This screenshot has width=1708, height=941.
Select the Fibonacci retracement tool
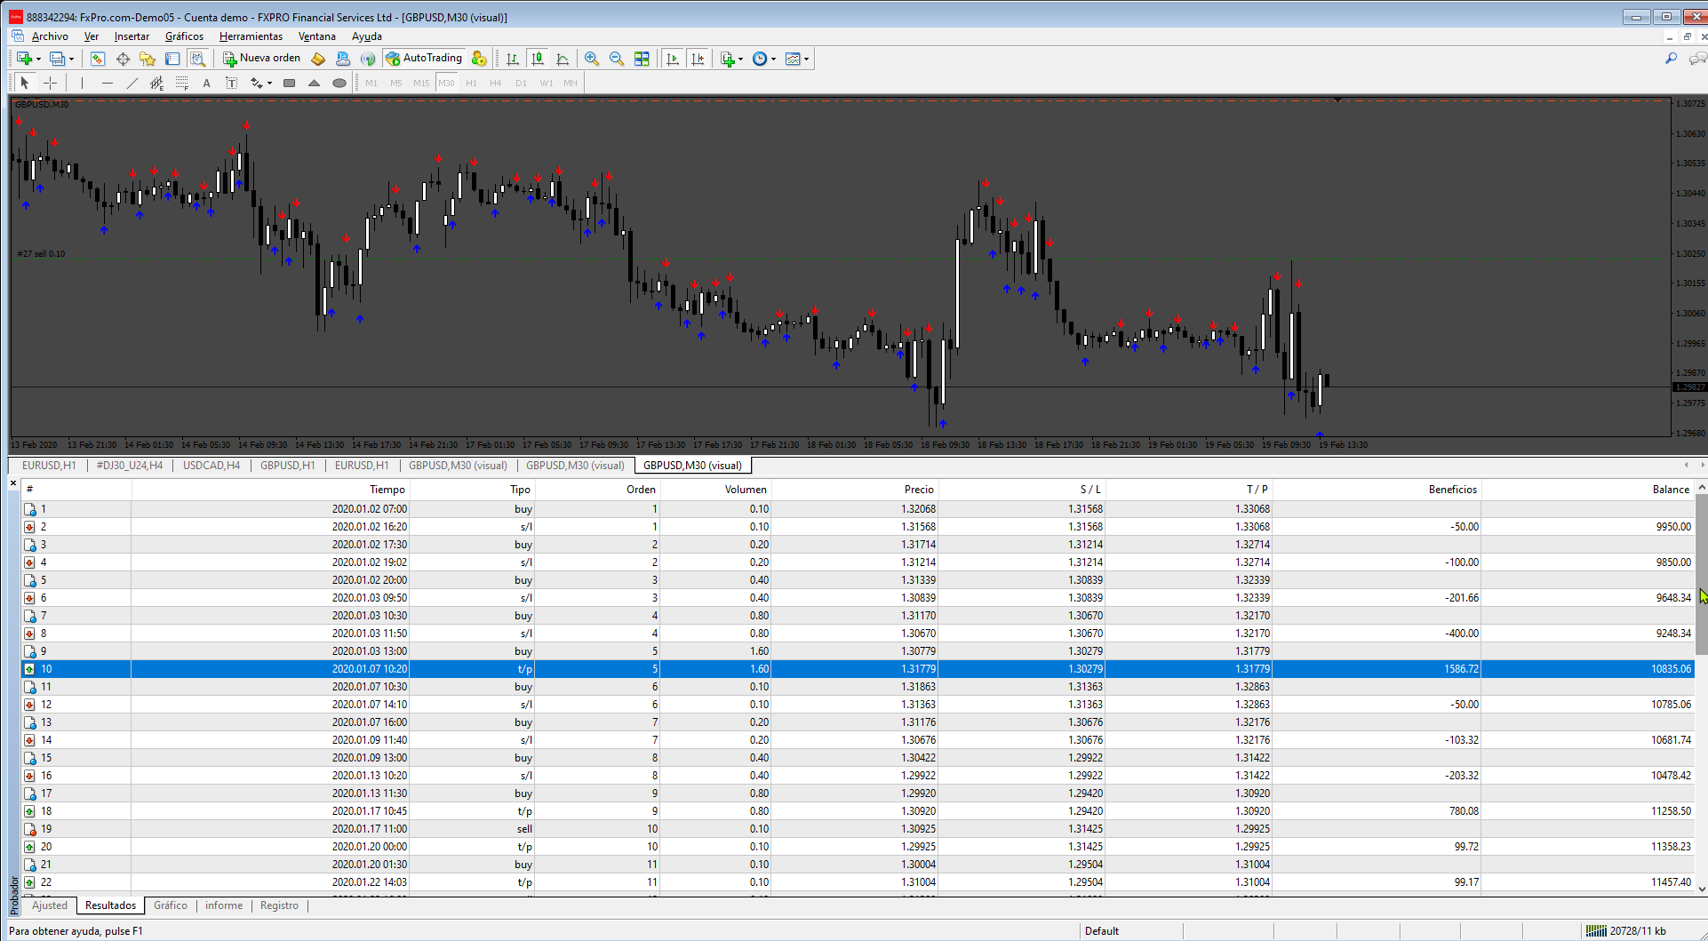tap(182, 84)
